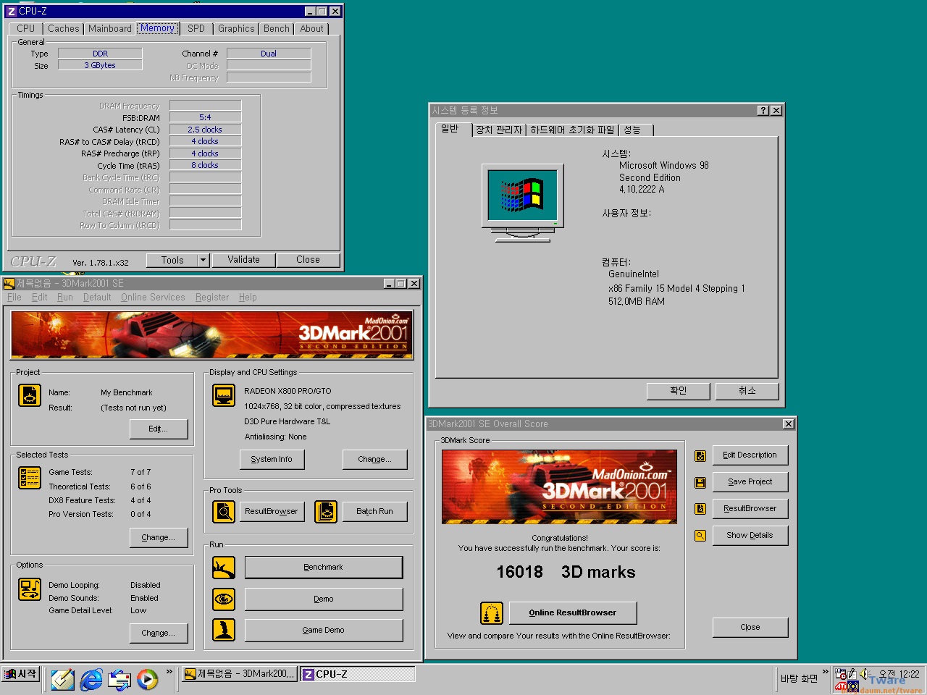Click the help question mark button in system properties
The width and height of the screenshot is (927, 695).
tap(763, 111)
